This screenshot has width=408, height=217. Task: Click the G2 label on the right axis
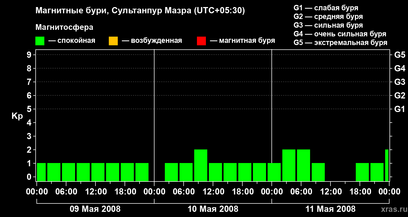[x=400, y=95]
